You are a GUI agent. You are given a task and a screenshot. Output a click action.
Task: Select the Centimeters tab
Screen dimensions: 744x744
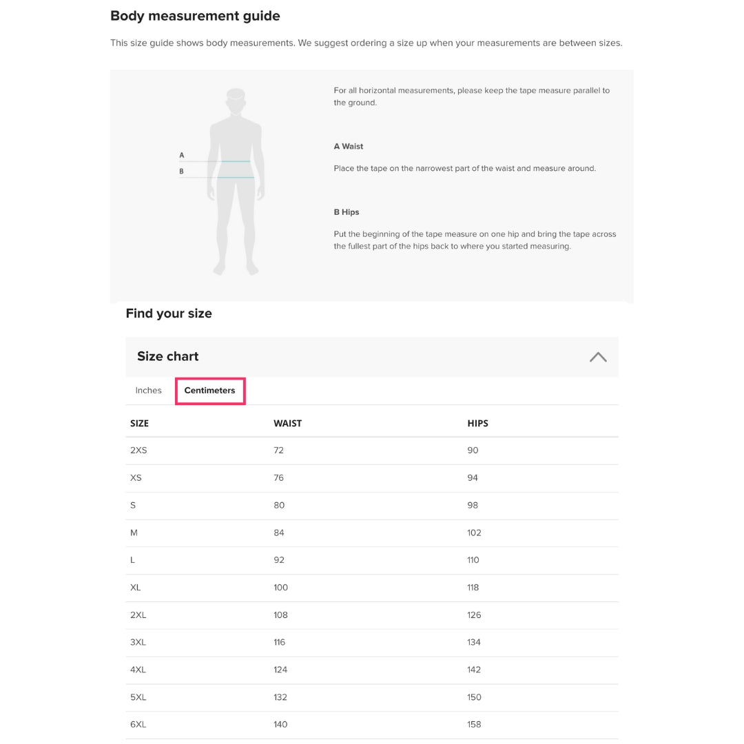click(x=210, y=391)
